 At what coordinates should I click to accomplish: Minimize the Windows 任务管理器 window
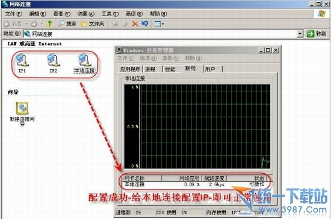click(x=261, y=50)
